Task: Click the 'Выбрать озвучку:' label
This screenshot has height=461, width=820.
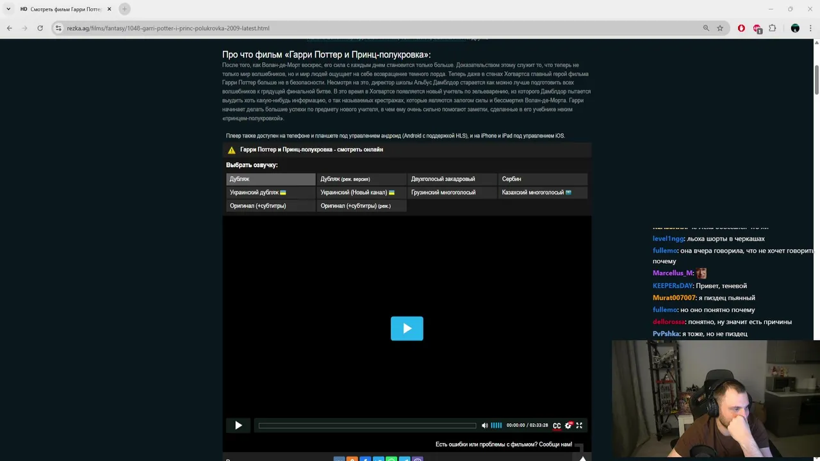Action: pos(252,165)
